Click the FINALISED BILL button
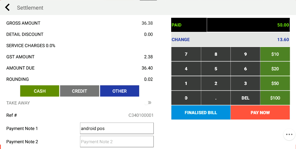 pyautogui.click(x=201, y=112)
